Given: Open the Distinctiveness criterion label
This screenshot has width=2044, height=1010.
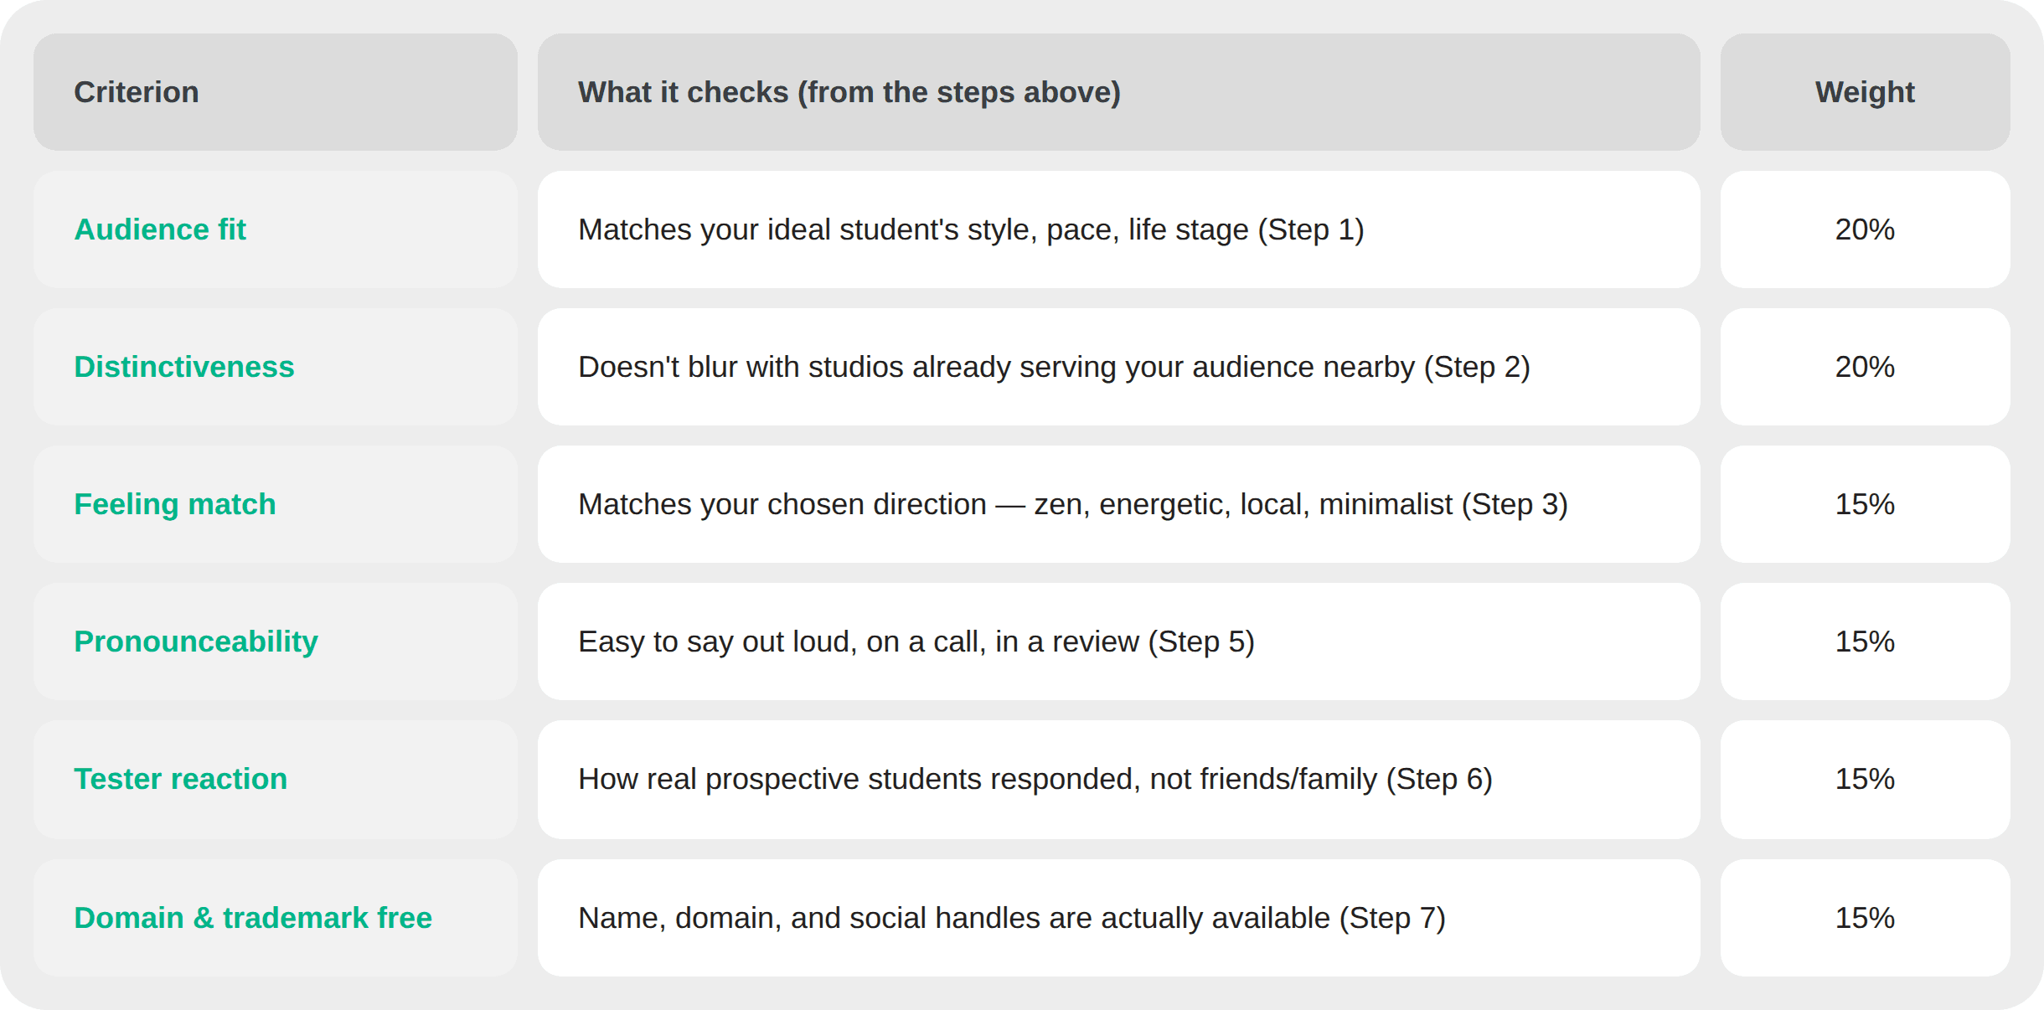Looking at the screenshot, I should coord(184,367).
